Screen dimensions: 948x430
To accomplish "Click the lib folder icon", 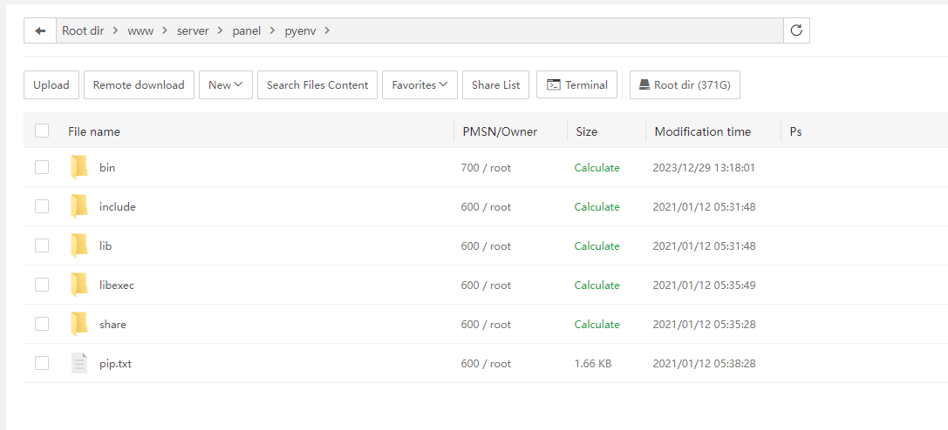I will (x=79, y=245).
